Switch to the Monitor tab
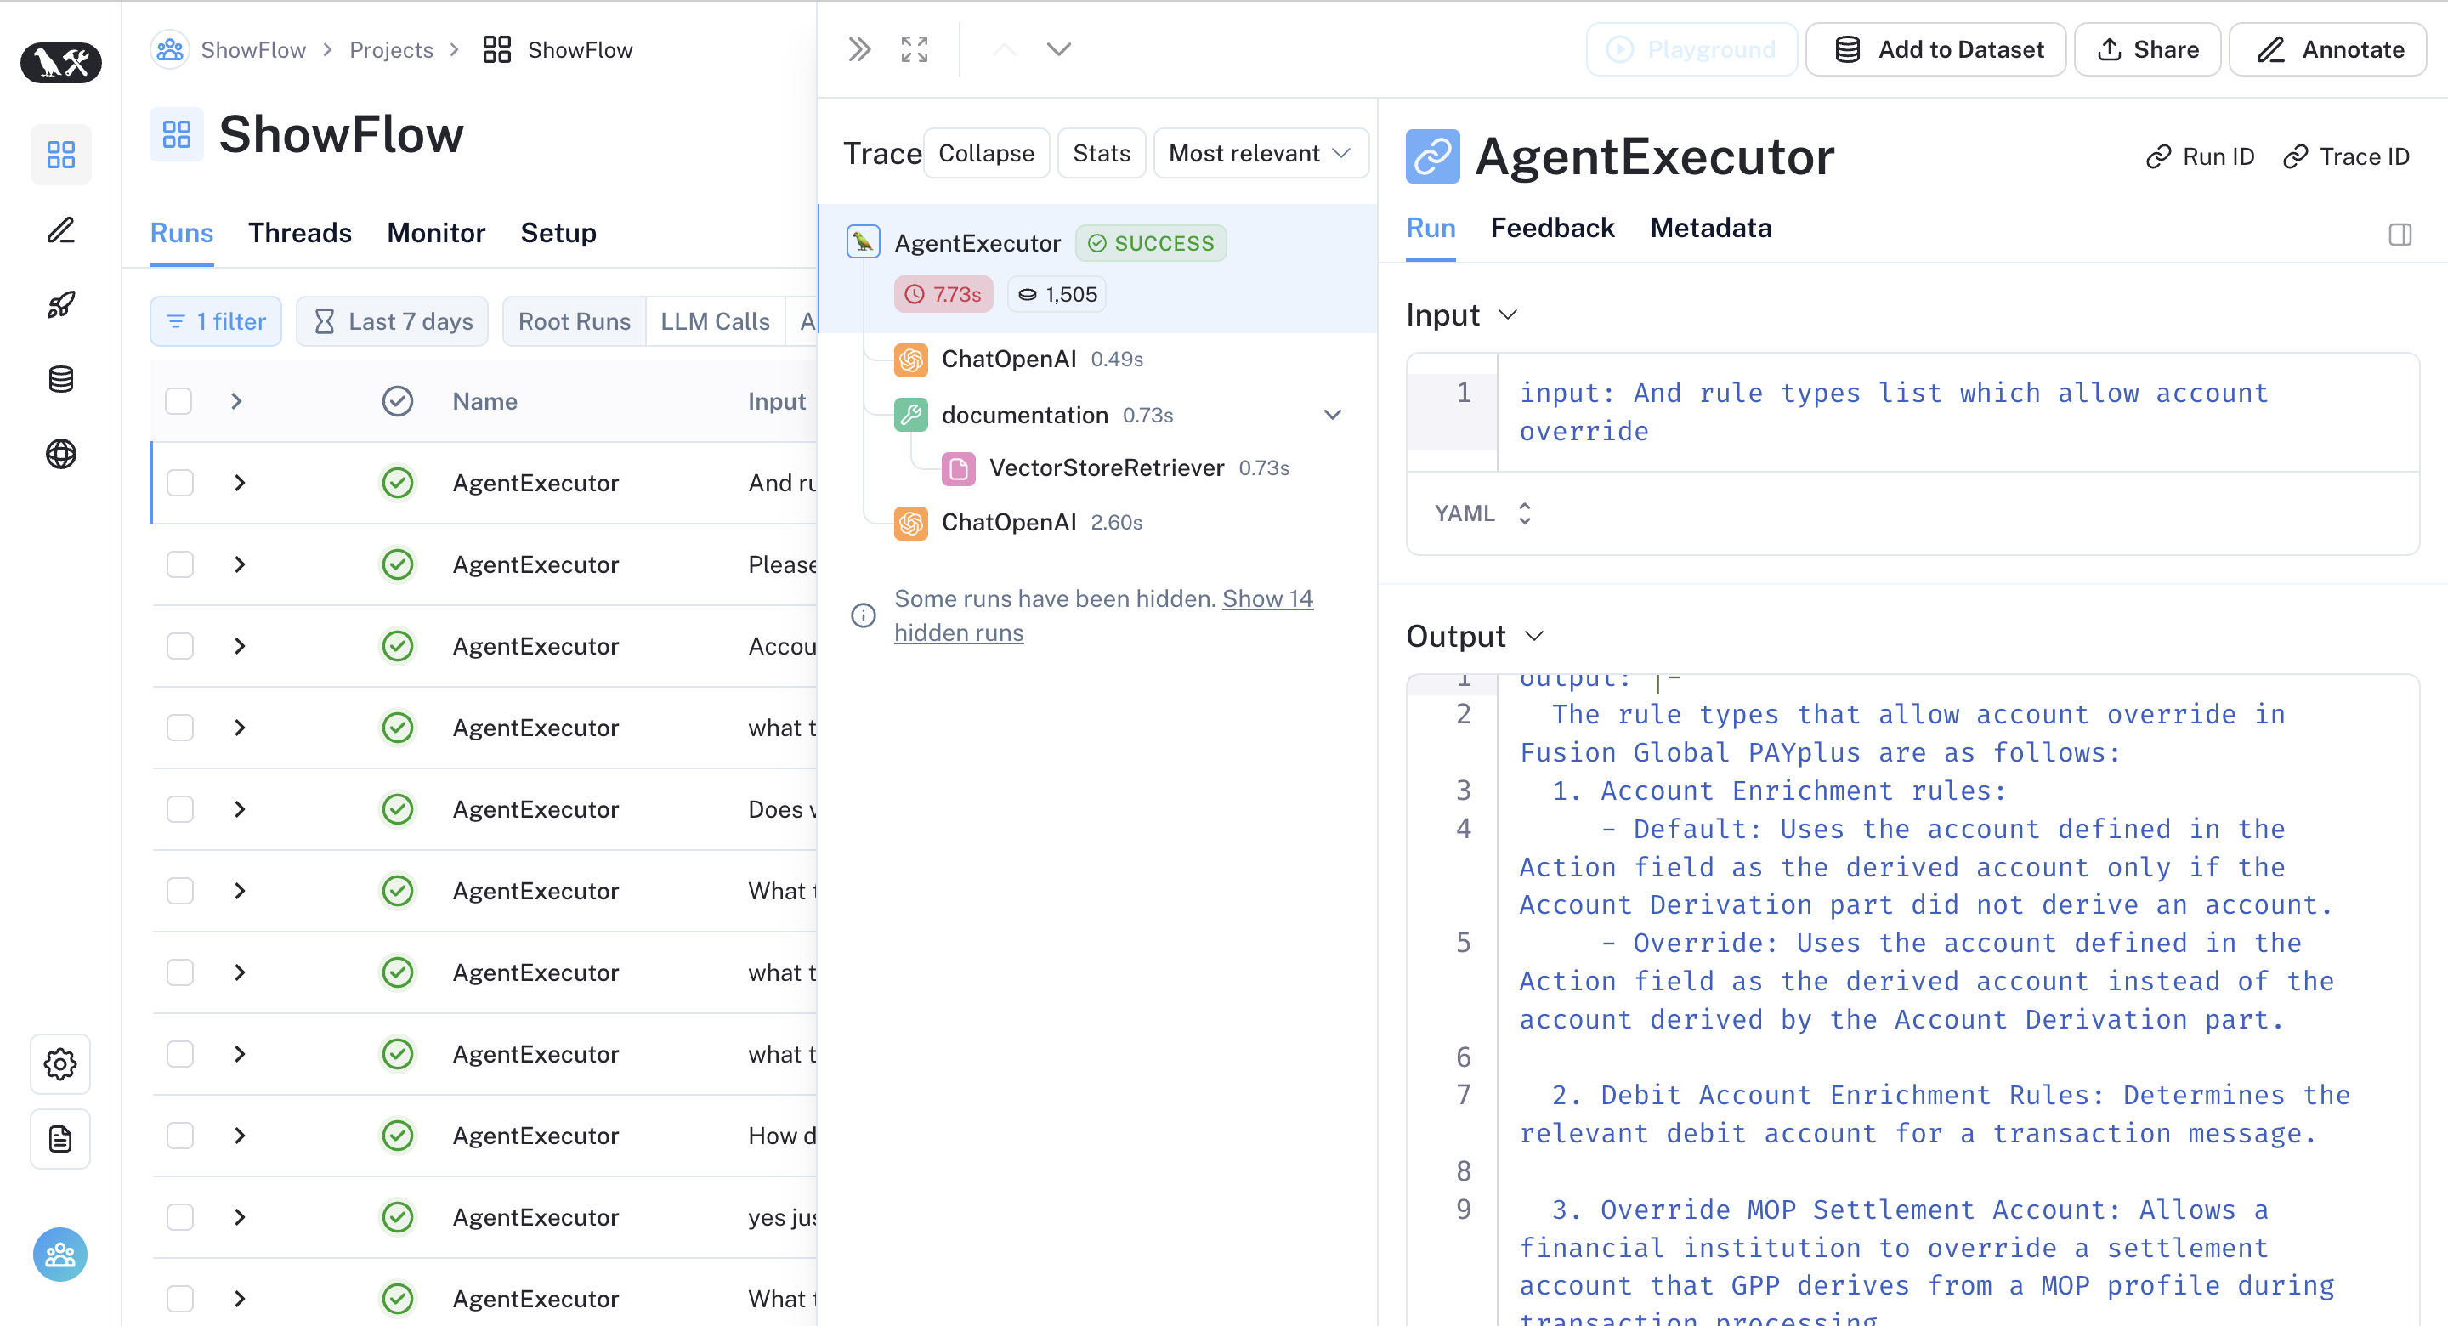 436,233
